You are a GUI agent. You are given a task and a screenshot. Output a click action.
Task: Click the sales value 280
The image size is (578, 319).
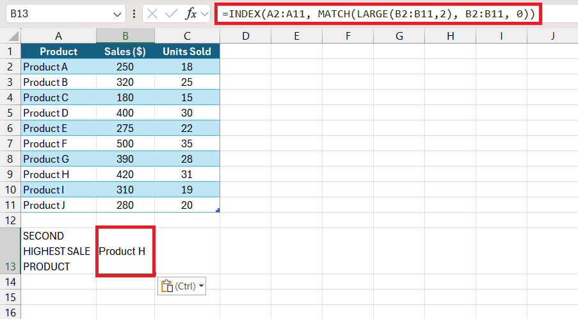point(125,205)
